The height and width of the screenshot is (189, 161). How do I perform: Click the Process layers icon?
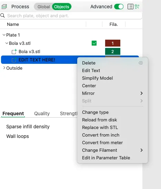click(x=4, y=7)
